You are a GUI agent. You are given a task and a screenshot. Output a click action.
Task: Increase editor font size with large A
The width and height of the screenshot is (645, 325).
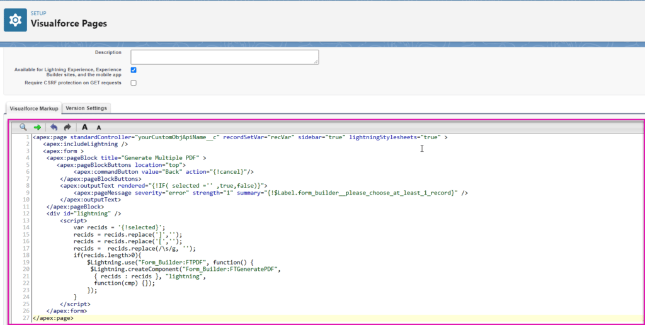85,127
